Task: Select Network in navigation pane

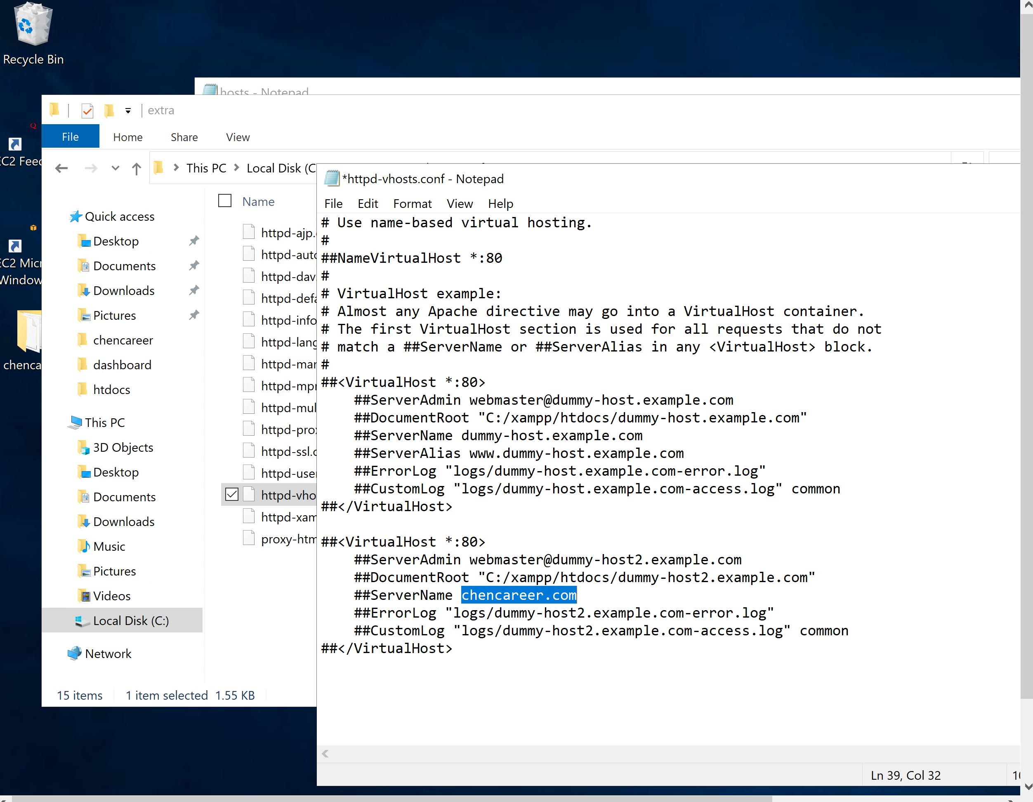Action: click(108, 653)
